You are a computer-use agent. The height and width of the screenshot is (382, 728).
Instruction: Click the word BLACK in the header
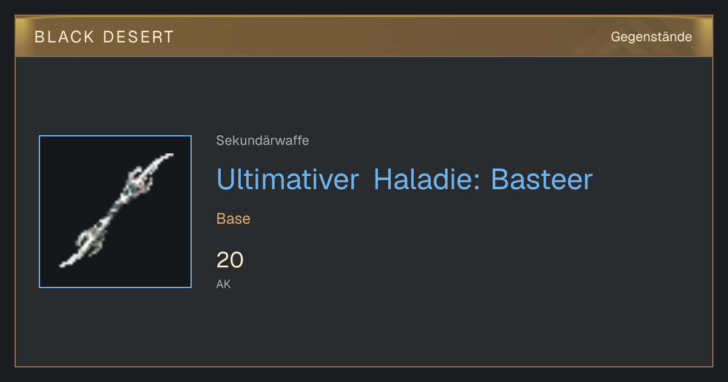coord(64,37)
